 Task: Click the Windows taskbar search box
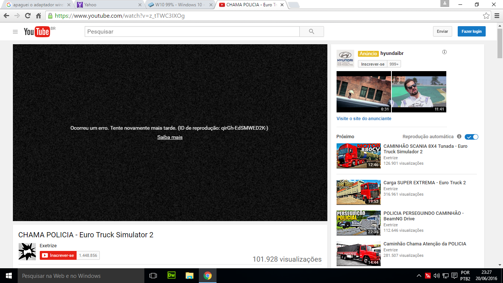81,276
